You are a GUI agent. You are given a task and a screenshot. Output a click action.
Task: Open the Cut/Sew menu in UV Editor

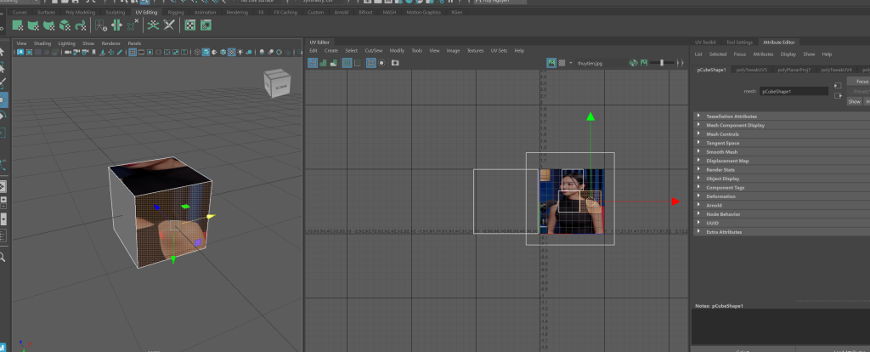point(374,50)
